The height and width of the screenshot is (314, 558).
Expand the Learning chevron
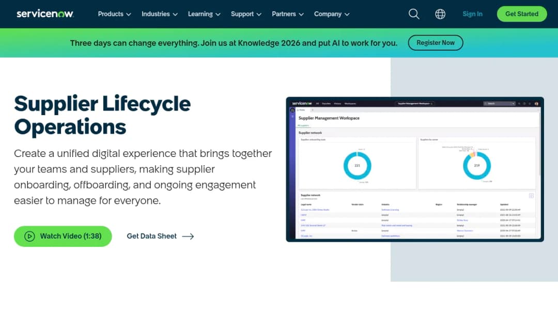click(218, 14)
